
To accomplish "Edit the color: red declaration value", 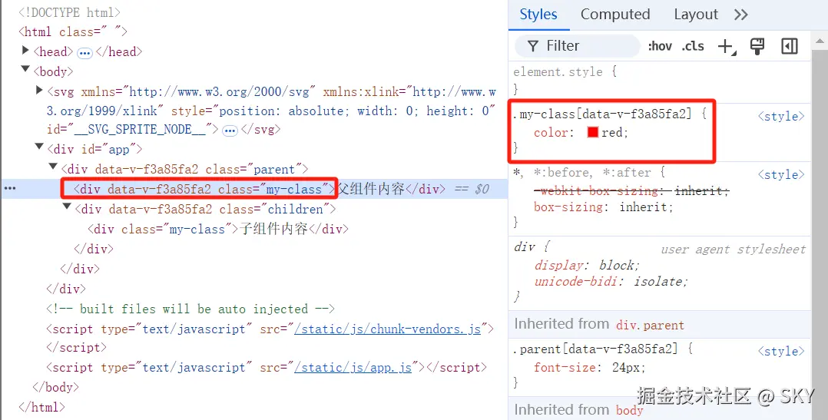I will point(612,132).
